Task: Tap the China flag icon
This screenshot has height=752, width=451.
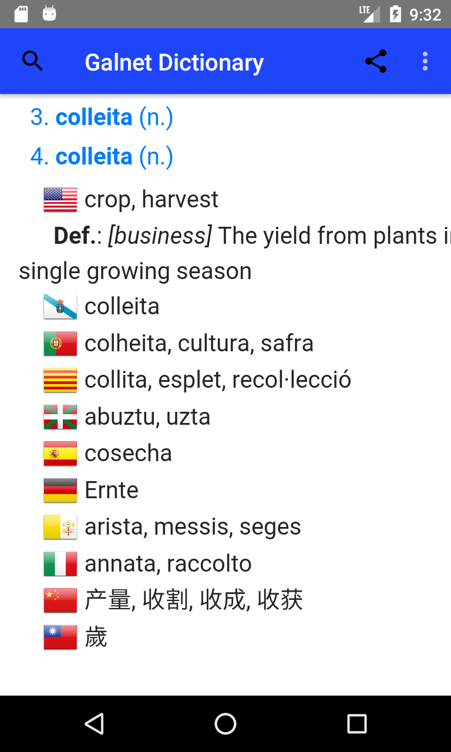Action: coord(60,600)
